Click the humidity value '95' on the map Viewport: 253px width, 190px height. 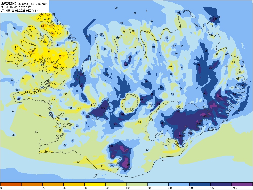206,51
